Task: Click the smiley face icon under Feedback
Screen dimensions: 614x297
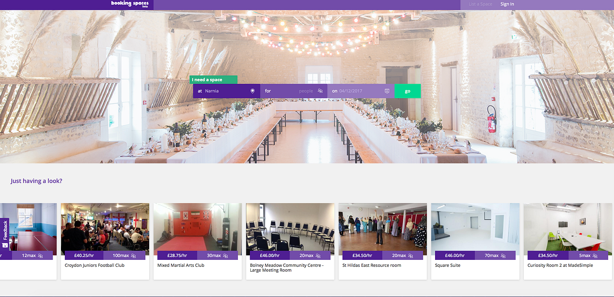Action: tap(4, 245)
